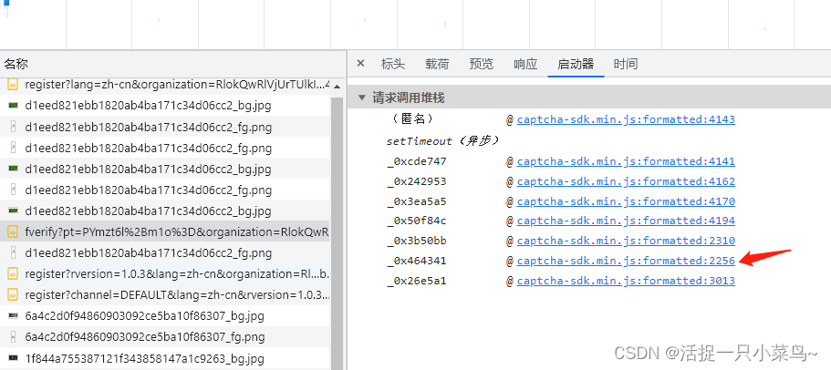Switch to the 响应 tab
This screenshot has height=370, width=831.
(525, 64)
